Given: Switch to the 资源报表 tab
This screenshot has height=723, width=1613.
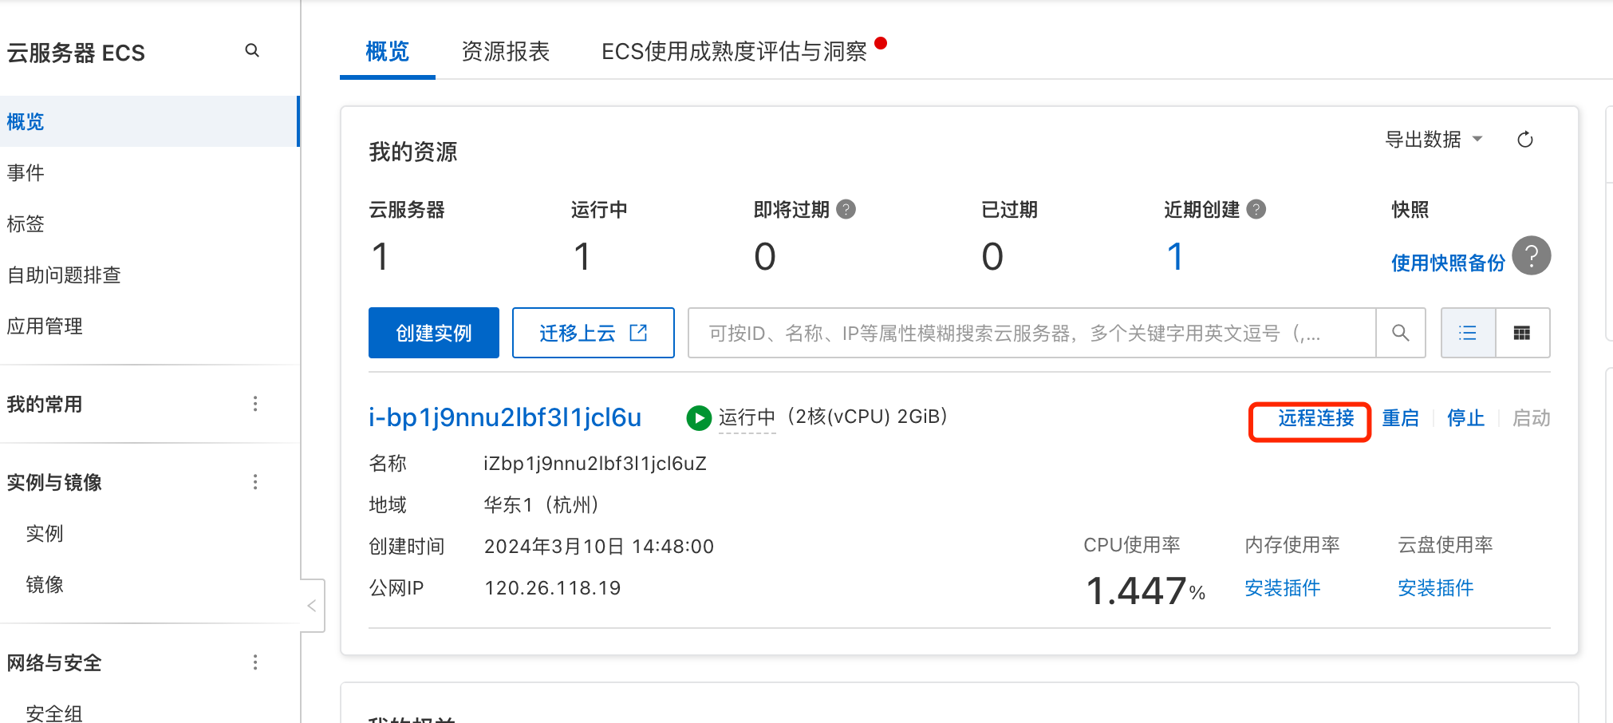Looking at the screenshot, I should click(x=506, y=52).
